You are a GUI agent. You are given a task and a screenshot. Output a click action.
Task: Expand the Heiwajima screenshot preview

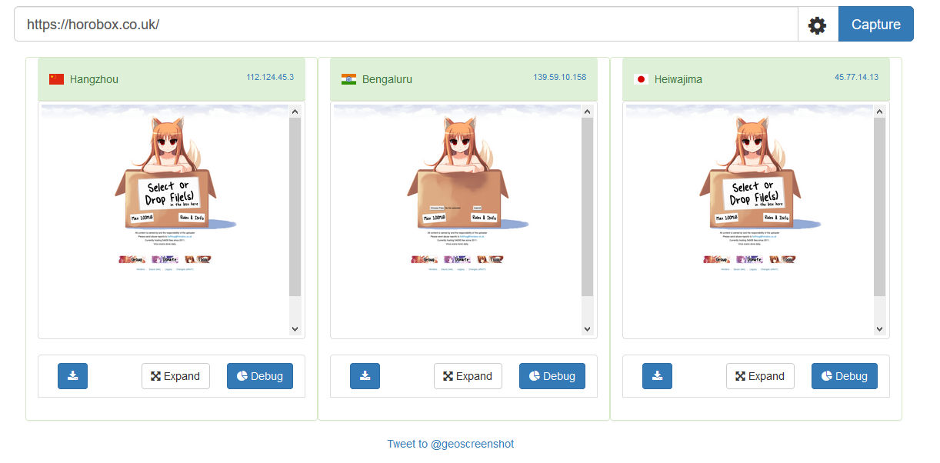[x=760, y=376]
